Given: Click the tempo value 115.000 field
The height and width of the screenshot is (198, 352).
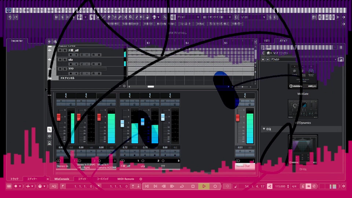Looking at the screenshot, I should pos(280,186).
